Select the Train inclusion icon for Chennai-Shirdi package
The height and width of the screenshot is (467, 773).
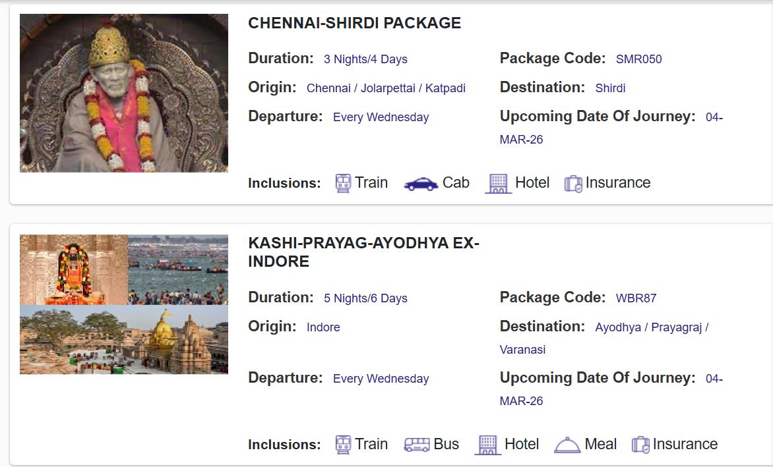[x=344, y=182]
